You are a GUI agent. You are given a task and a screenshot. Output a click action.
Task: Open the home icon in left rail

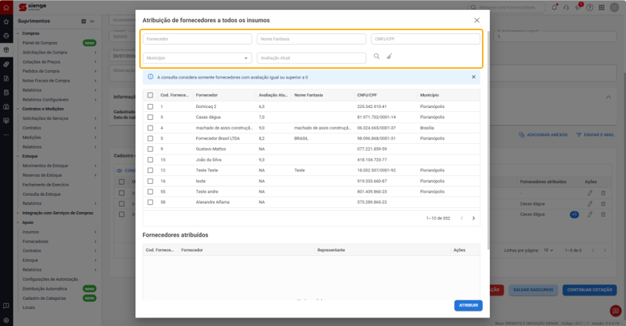7,7
